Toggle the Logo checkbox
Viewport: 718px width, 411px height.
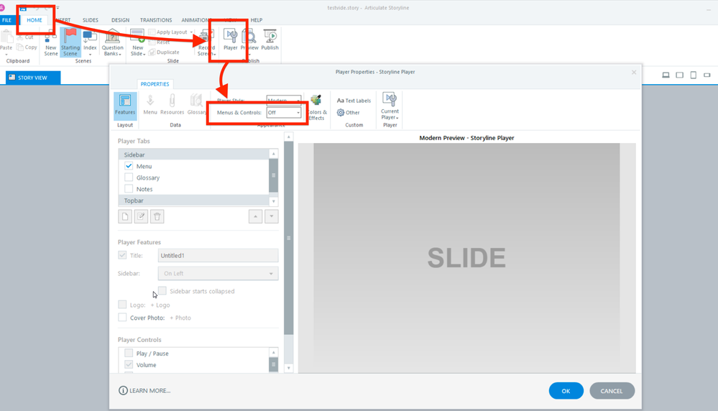[x=122, y=305]
